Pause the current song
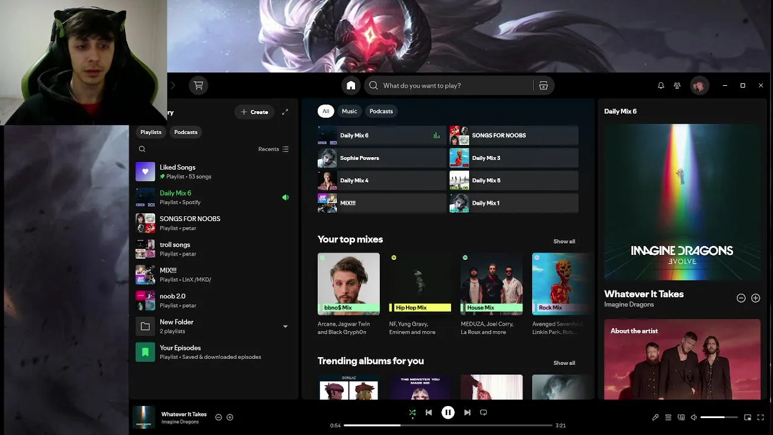The width and height of the screenshot is (773, 435). (x=447, y=412)
